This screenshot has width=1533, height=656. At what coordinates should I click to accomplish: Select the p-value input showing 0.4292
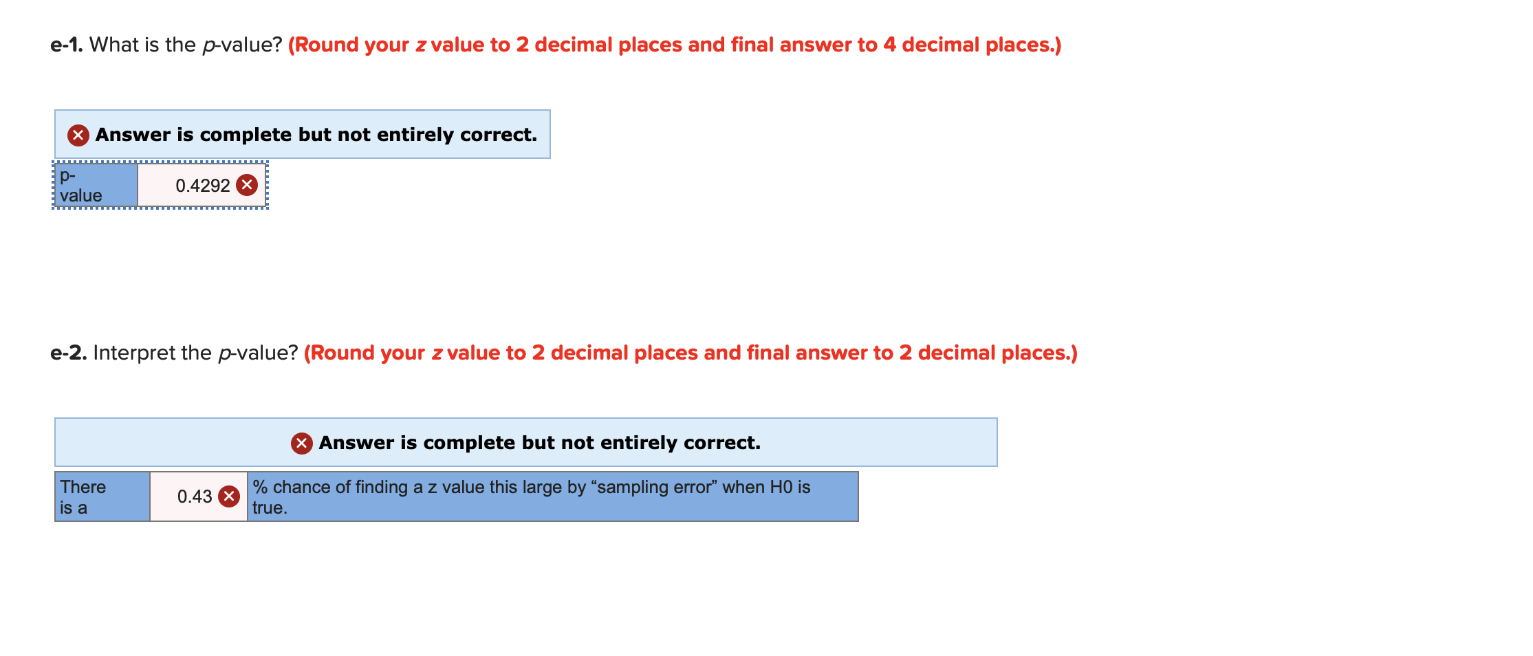[x=199, y=184]
